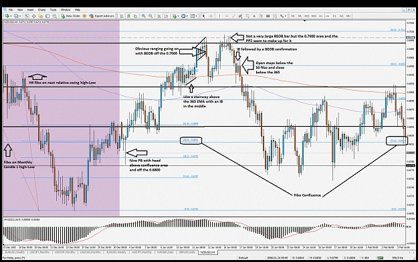This screenshot has width=418, height=262.
Task: Click the chart shift triangle marker atop chart
Action: pyautogui.click(x=304, y=21)
